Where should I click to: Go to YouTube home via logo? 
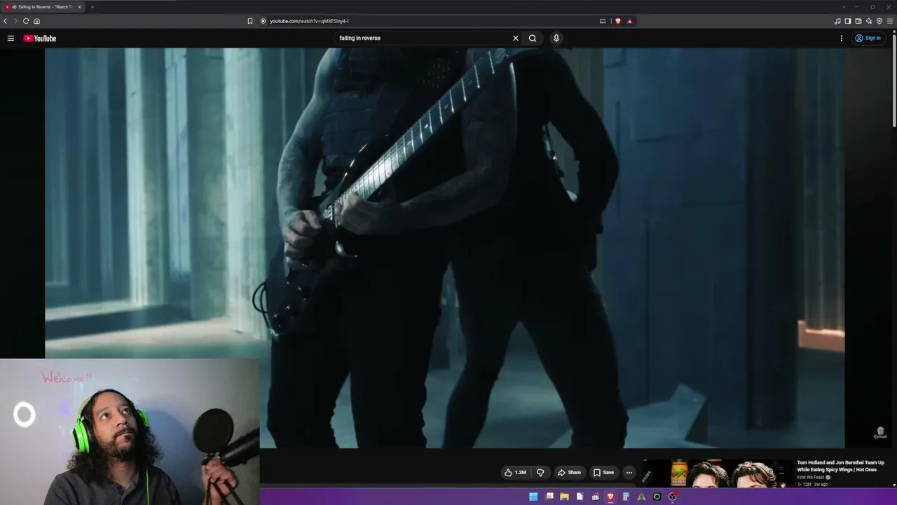click(x=40, y=39)
